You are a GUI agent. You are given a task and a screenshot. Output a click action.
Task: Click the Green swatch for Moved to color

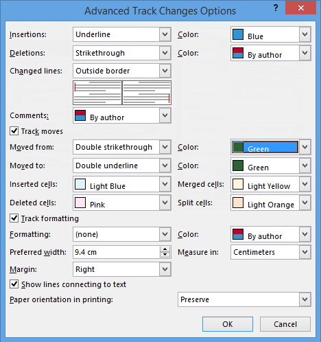pos(238,166)
